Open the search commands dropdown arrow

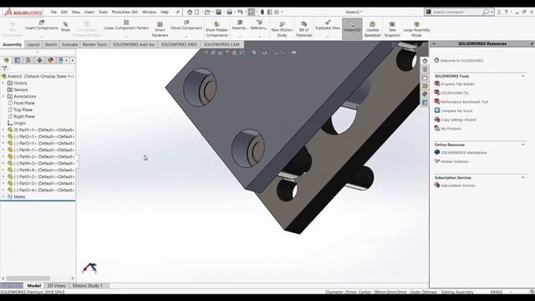click(492, 12)
